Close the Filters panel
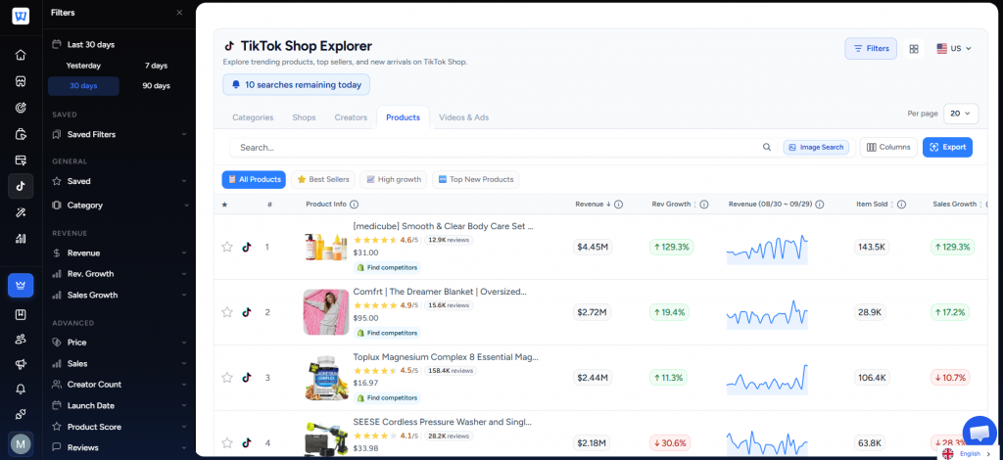 coord(179,12)
